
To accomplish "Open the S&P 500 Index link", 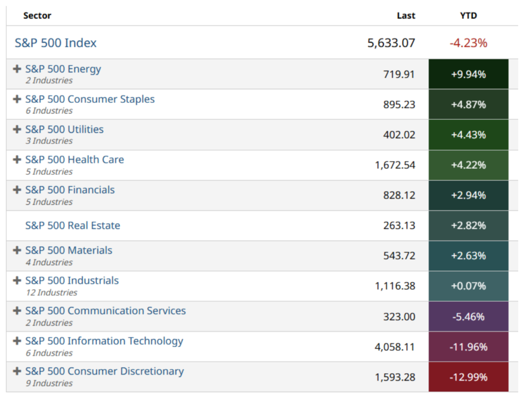I will (x=55, y=43).
